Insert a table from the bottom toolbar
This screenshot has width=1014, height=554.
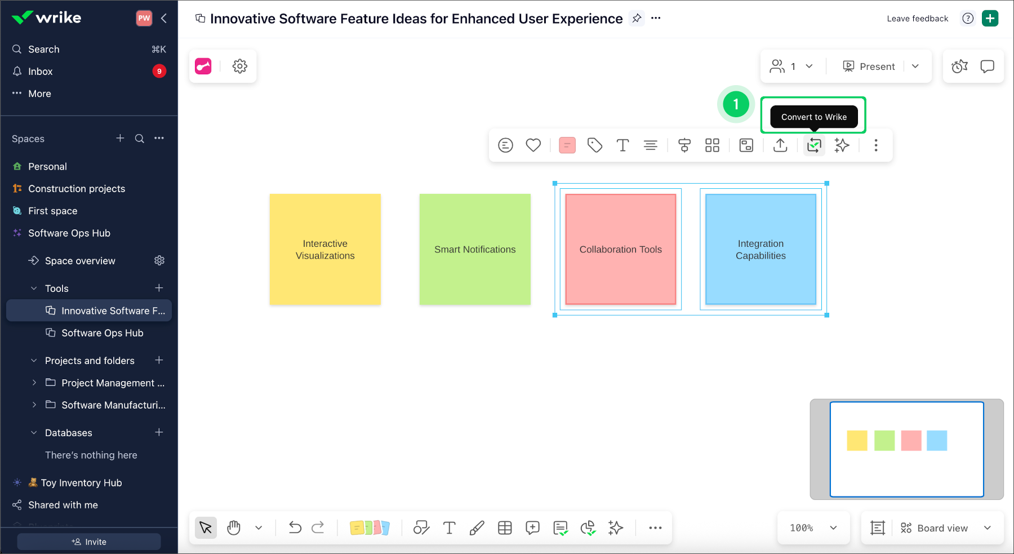click(504, 528)
